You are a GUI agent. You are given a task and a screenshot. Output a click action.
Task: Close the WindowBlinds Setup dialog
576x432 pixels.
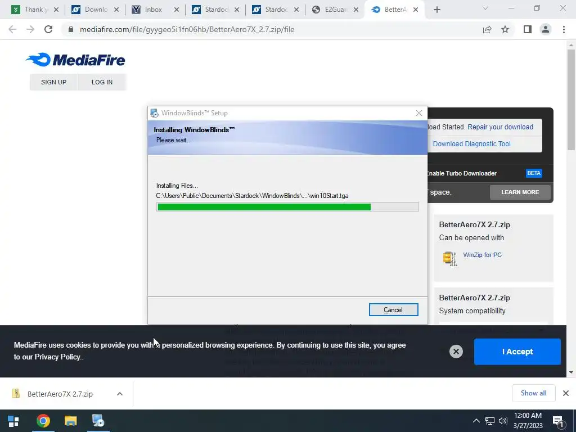pyautogui.click(x=418, y=113)
